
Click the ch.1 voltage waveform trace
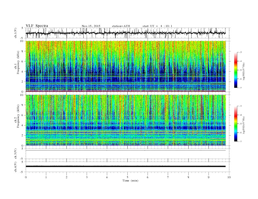tap(125, 33)
